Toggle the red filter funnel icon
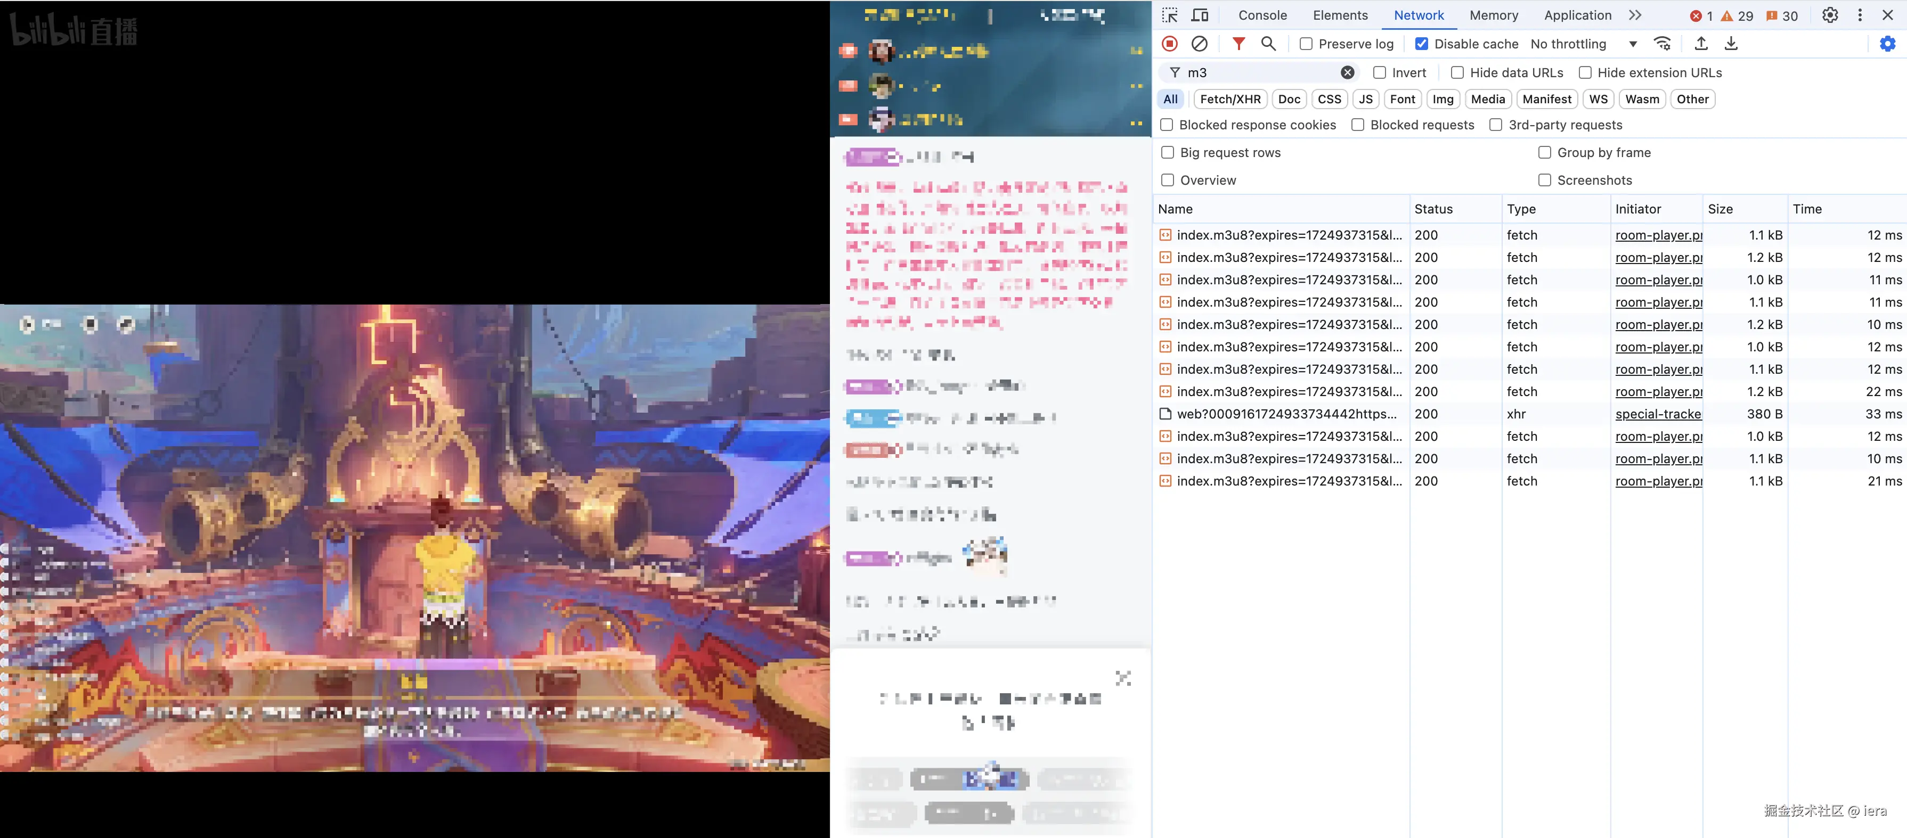The height and width of the screenshot is (838, 1907). (x=1238, y=44)
